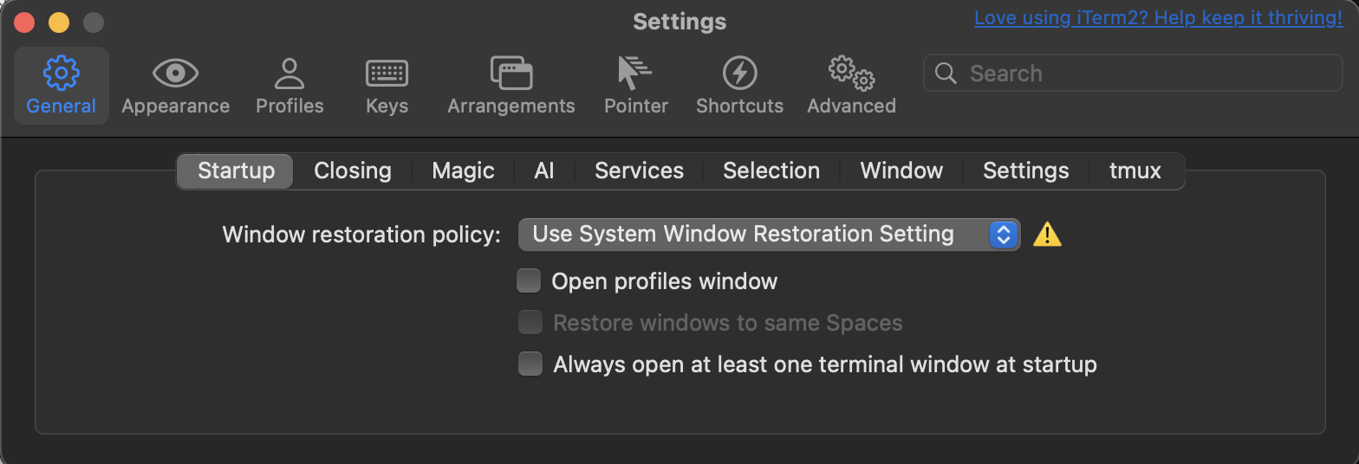
Task: Click the magnifying glass in the search field
Action: click(x=946, y=74)
